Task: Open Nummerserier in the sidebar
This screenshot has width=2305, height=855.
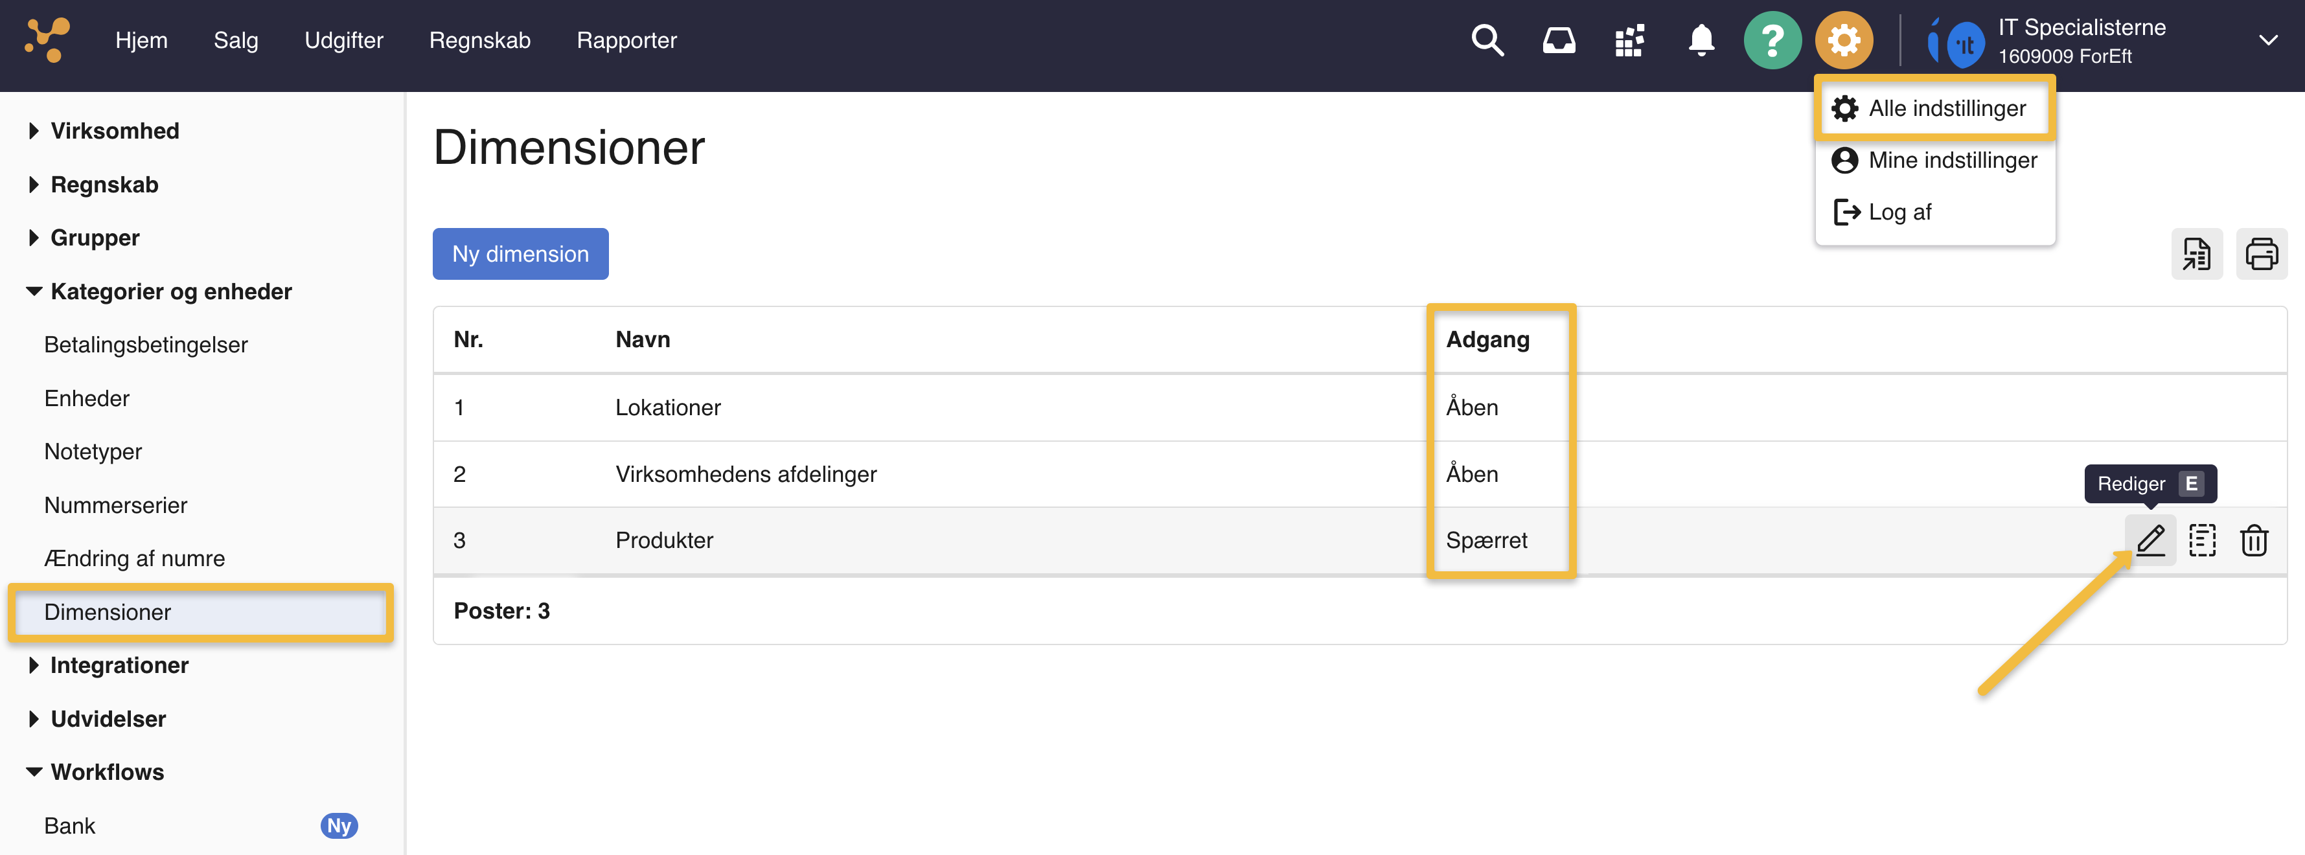Action: 115,505
